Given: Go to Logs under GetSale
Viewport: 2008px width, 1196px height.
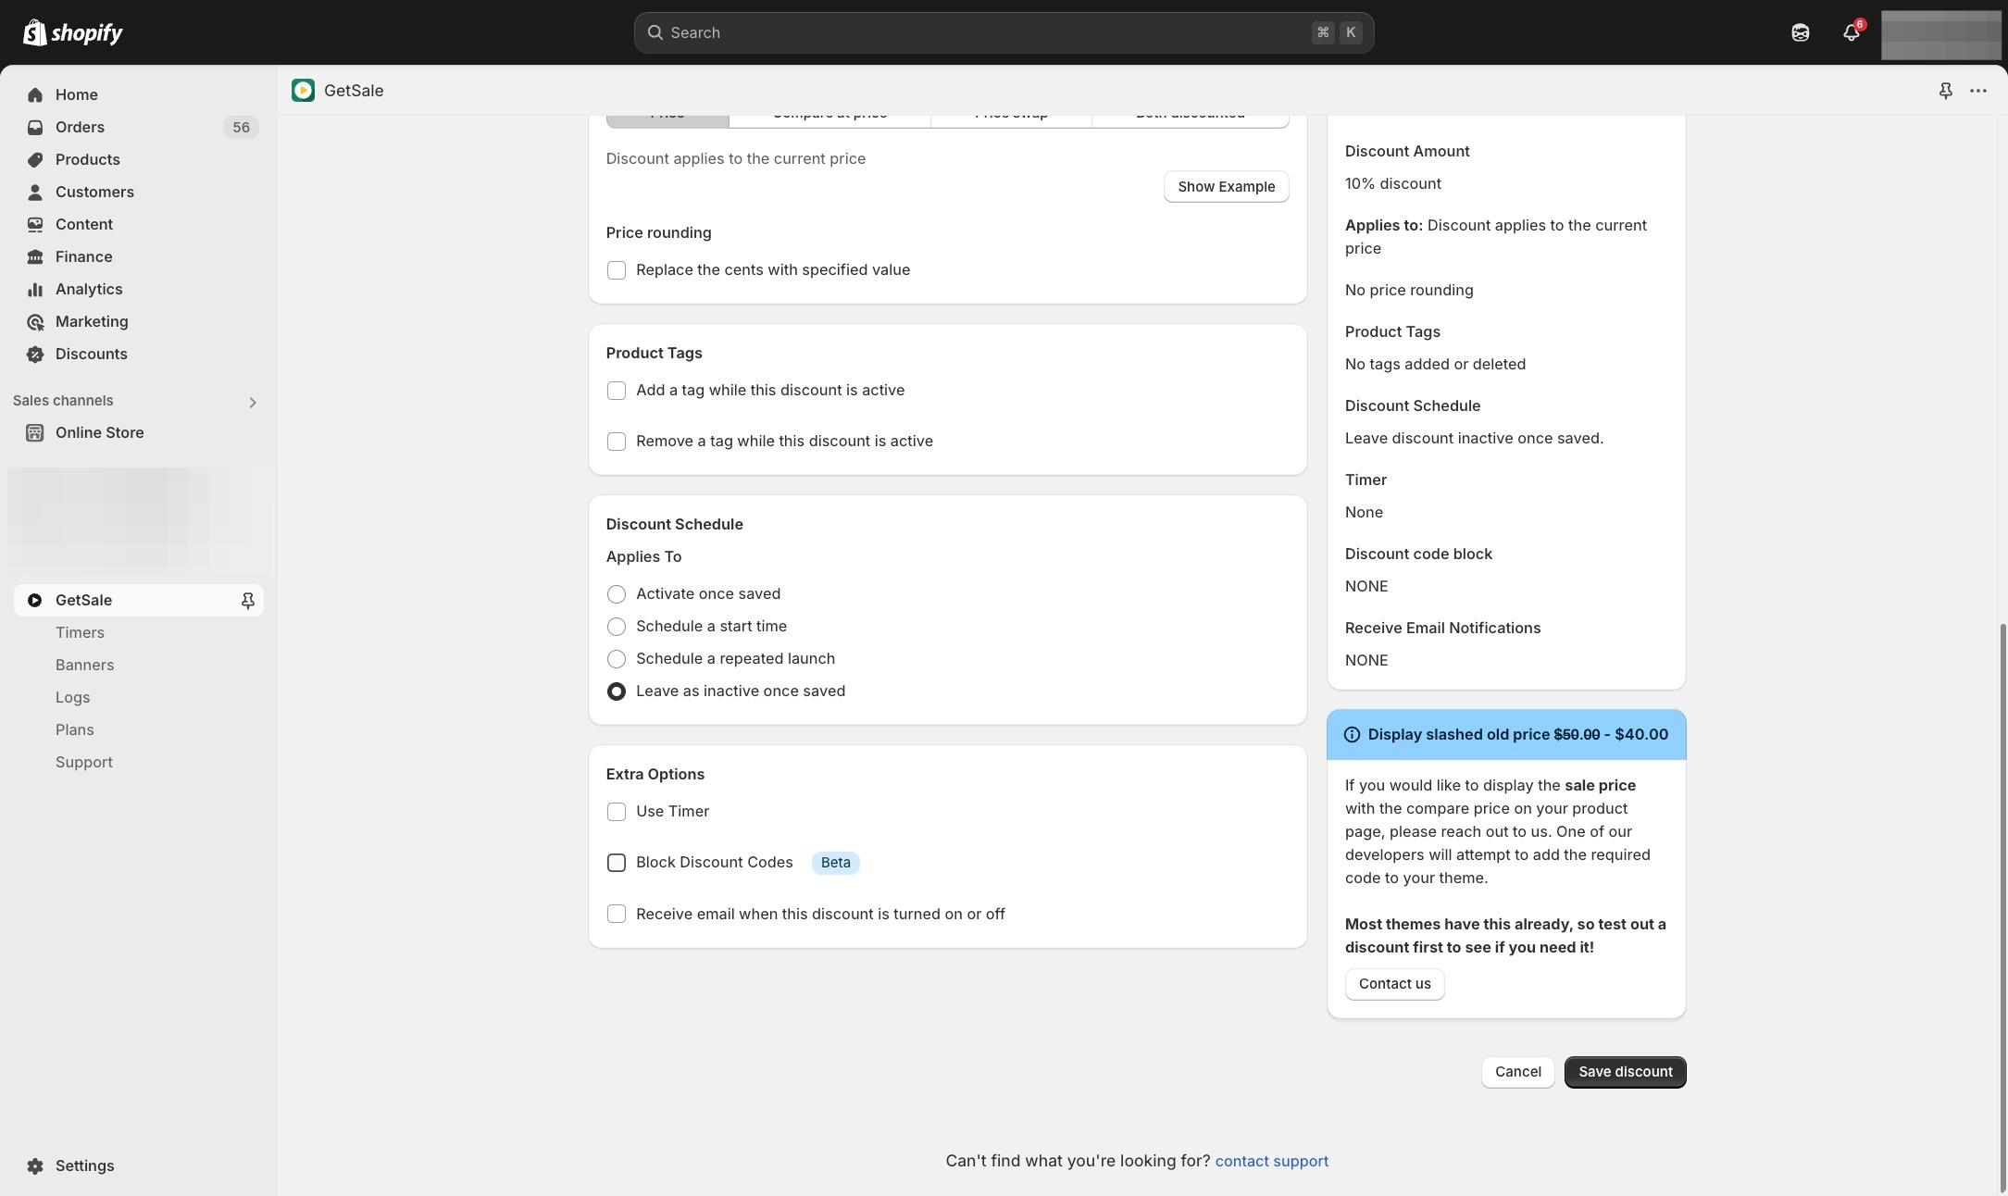Looking at the screenshot, I should click(x=72, y=697).
